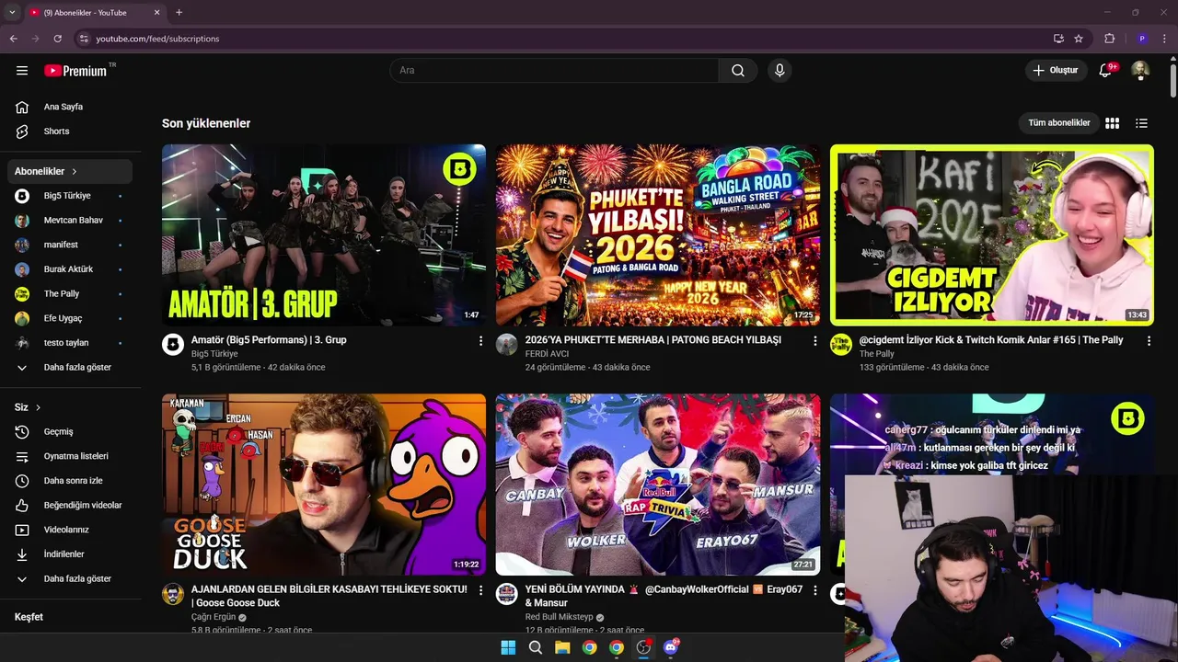Open a new browser tab
This screenshot has height=662, width=1178.
(179, 13)
